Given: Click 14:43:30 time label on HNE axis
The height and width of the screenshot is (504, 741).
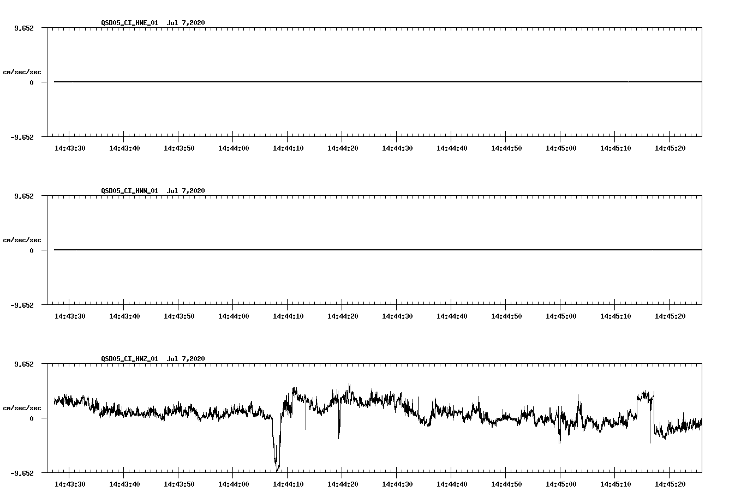Looking at the screenshot, I should pos(70,148).
